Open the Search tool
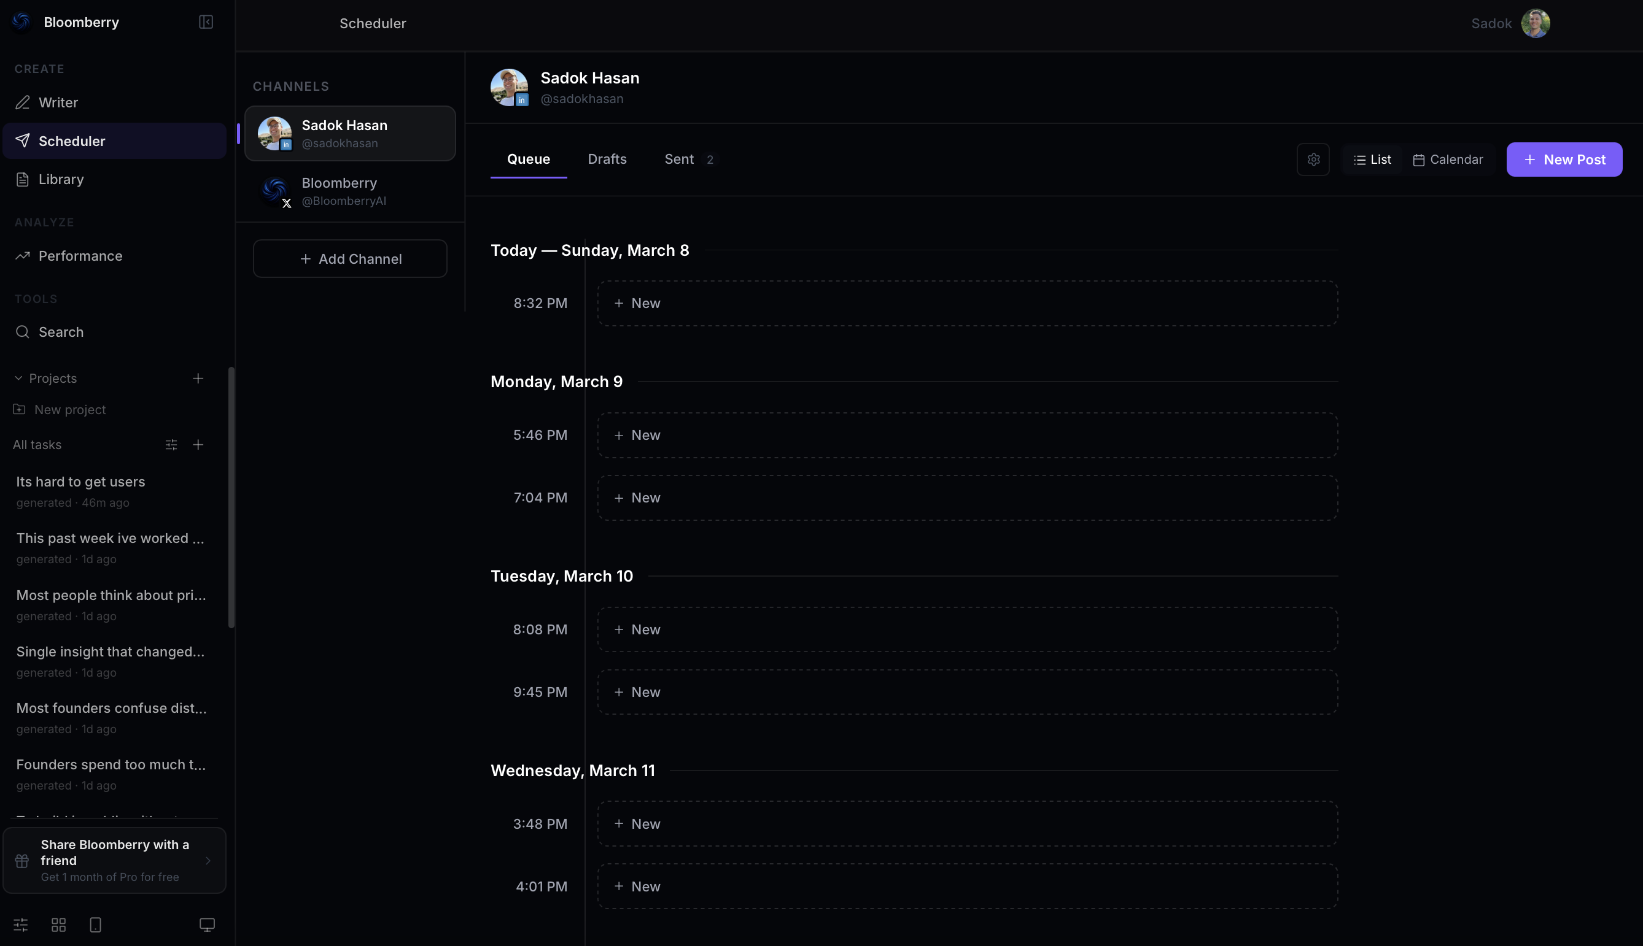1643x946 pixels. pos(114,332)
